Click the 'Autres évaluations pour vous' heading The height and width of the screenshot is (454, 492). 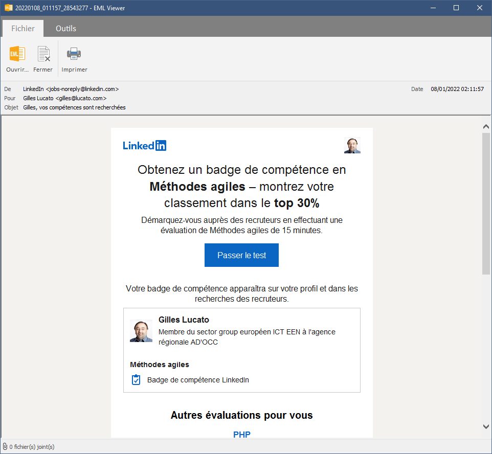click(241, 415)
